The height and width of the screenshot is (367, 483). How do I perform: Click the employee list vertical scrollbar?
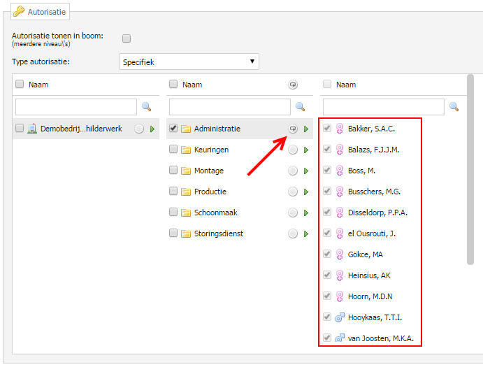coord(470,168)
